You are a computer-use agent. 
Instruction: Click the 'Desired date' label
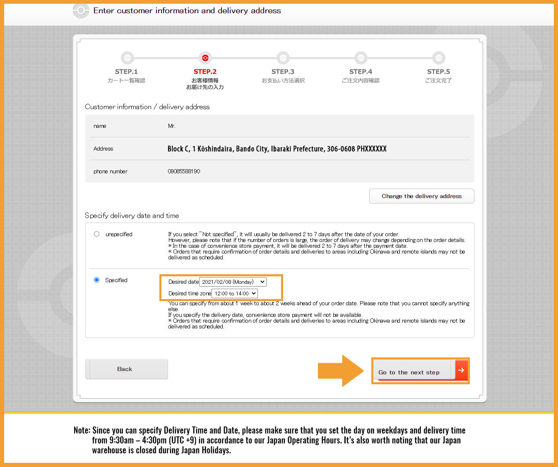(x=183, y=282)
